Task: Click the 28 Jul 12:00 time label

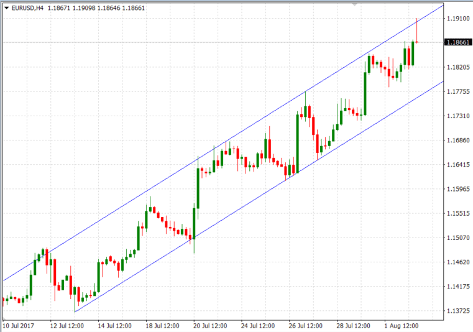Action: (353, 326)
